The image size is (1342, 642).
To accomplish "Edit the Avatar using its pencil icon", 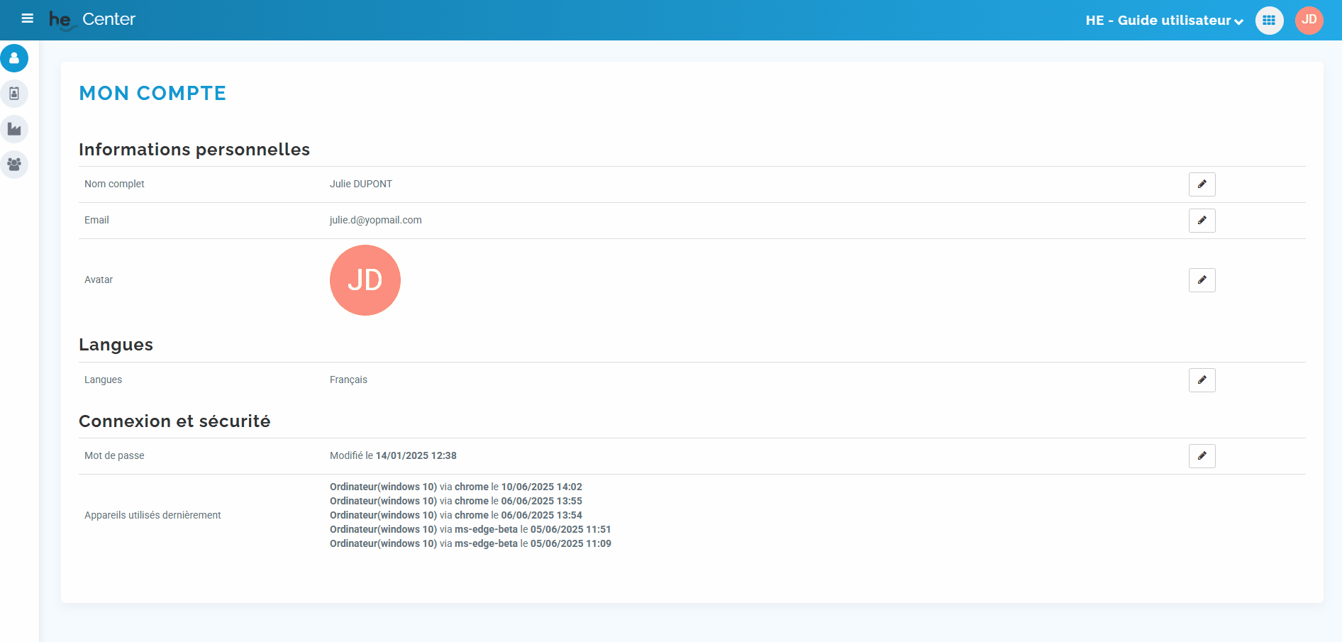I will tap(1202, 280).
